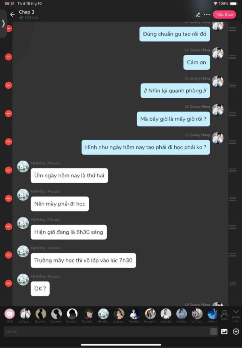Tap Lê Quang Hùng avatar beside 'Nhìn lại quanh phòng'
This screenshot has width=242, height=348.
[217, 81]
